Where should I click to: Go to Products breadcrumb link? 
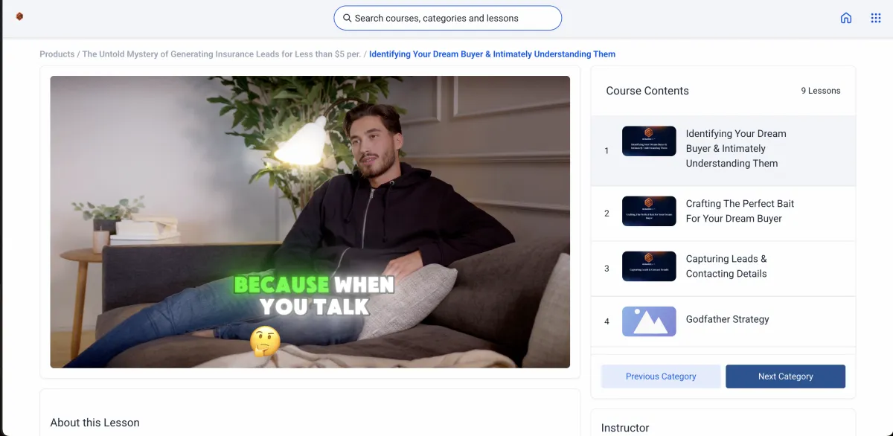(57, 54)
